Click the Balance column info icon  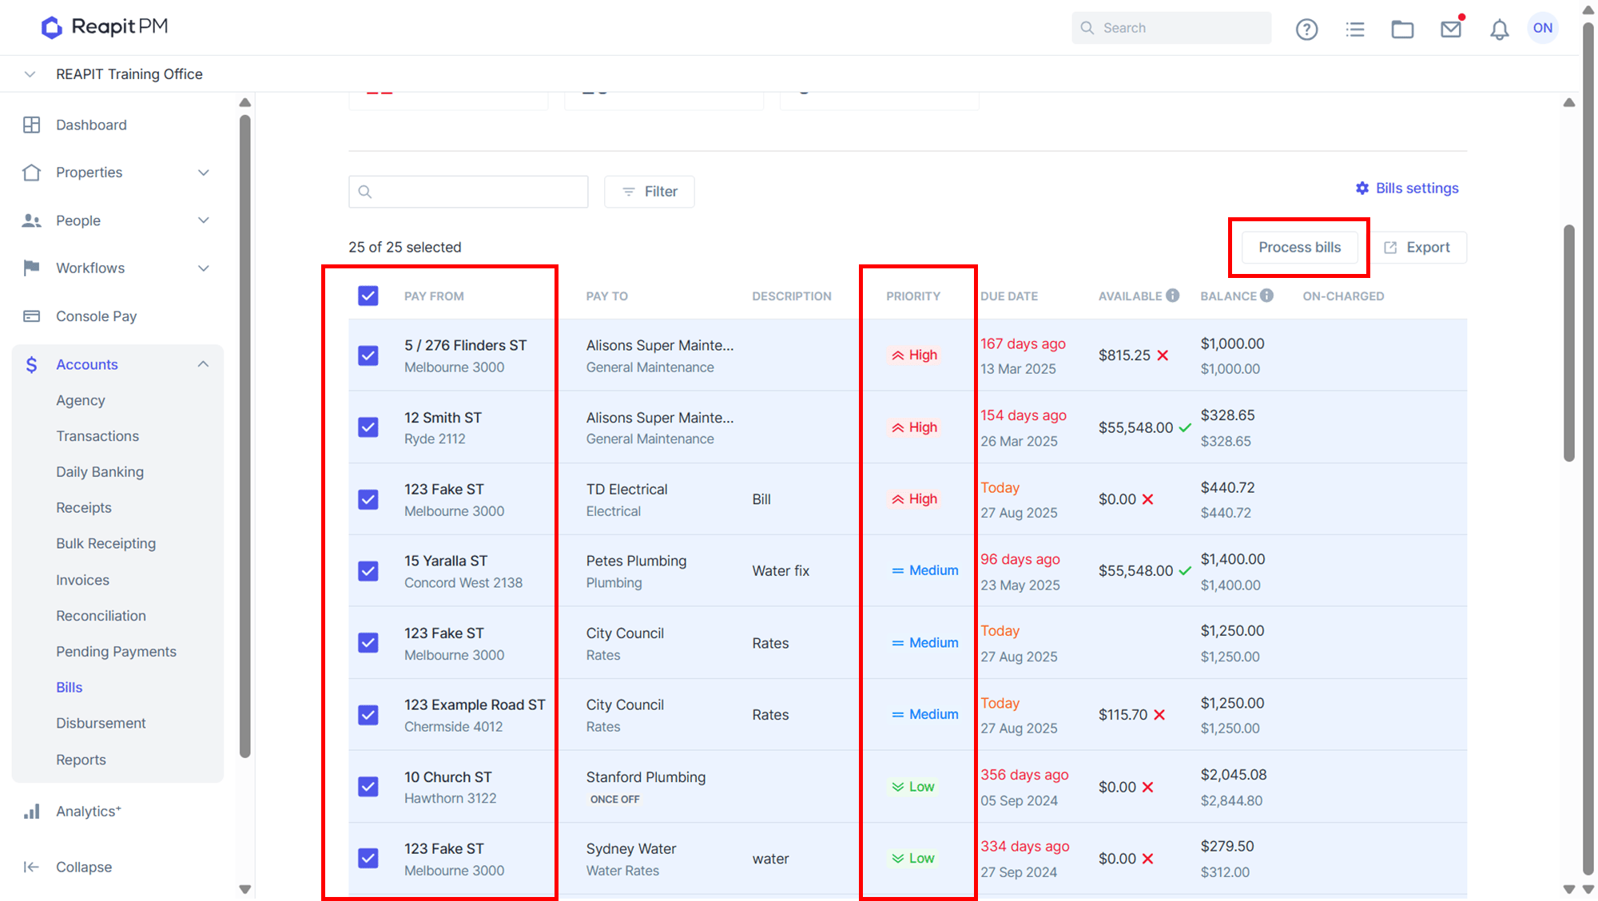1266,296
